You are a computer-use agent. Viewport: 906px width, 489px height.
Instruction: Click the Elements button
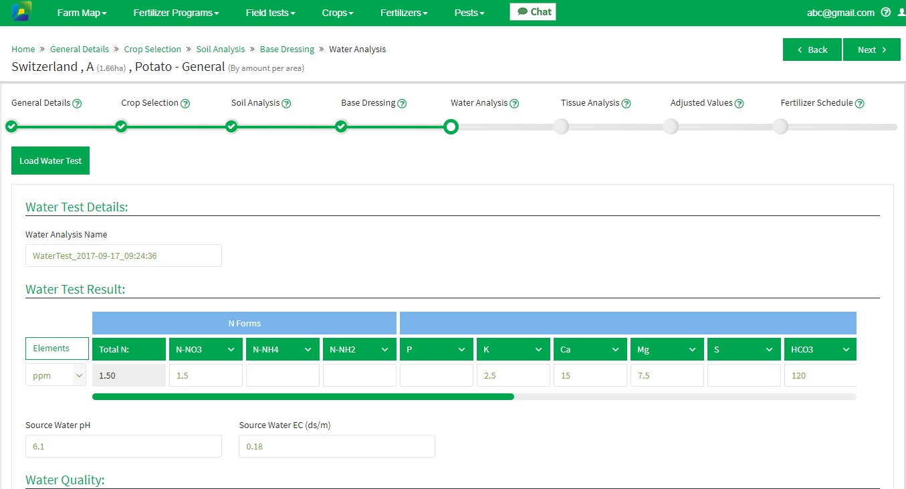coord(57,349)
